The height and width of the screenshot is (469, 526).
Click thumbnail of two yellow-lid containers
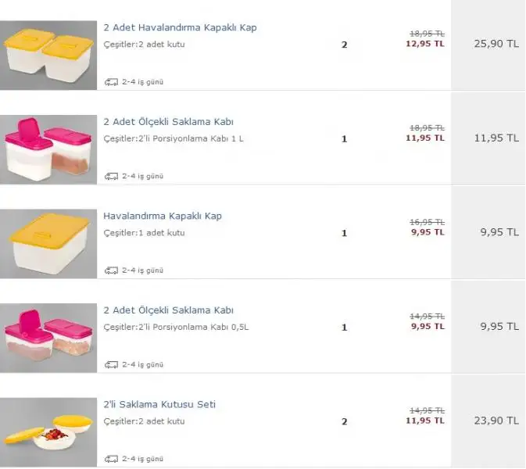[48, 55]
